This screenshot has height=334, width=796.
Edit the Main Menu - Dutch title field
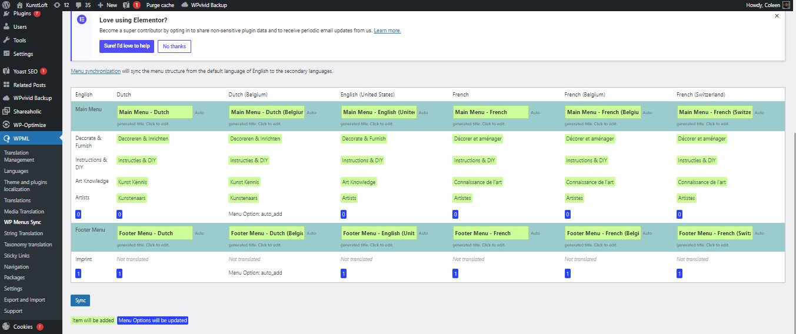155,112
